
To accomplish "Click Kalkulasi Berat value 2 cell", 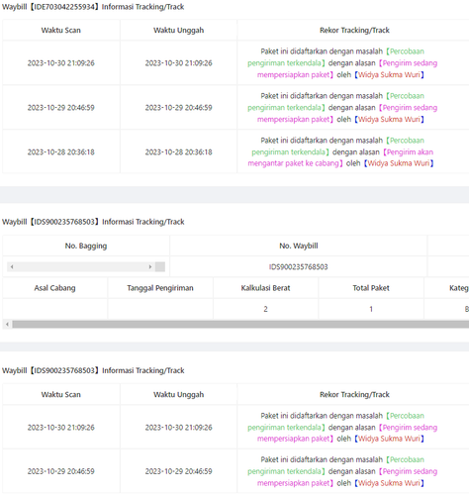I will 265,309.
